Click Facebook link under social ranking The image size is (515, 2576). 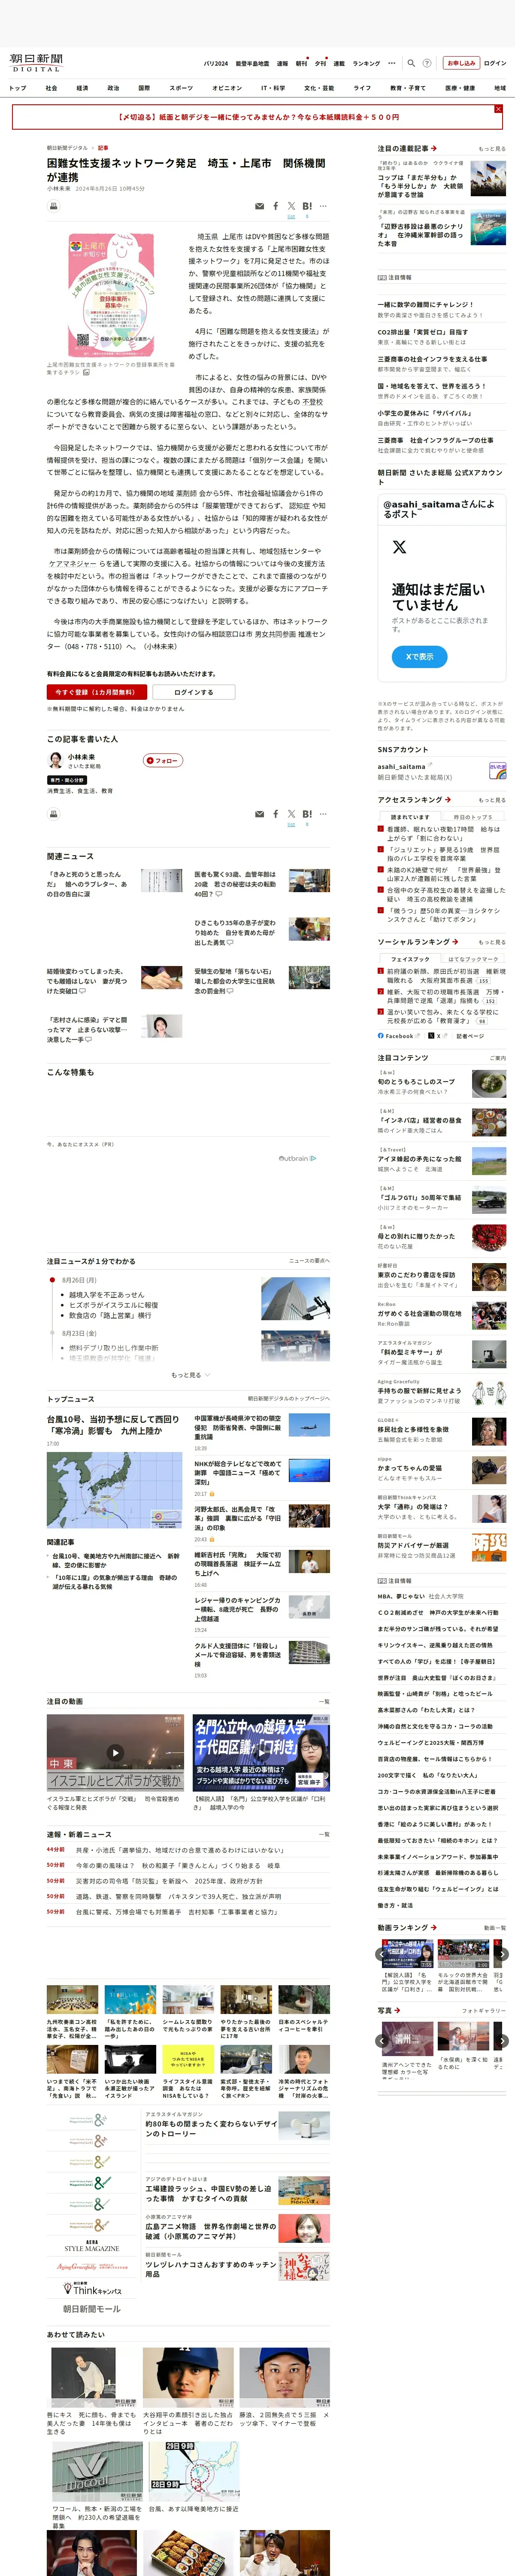point(399,1036)
